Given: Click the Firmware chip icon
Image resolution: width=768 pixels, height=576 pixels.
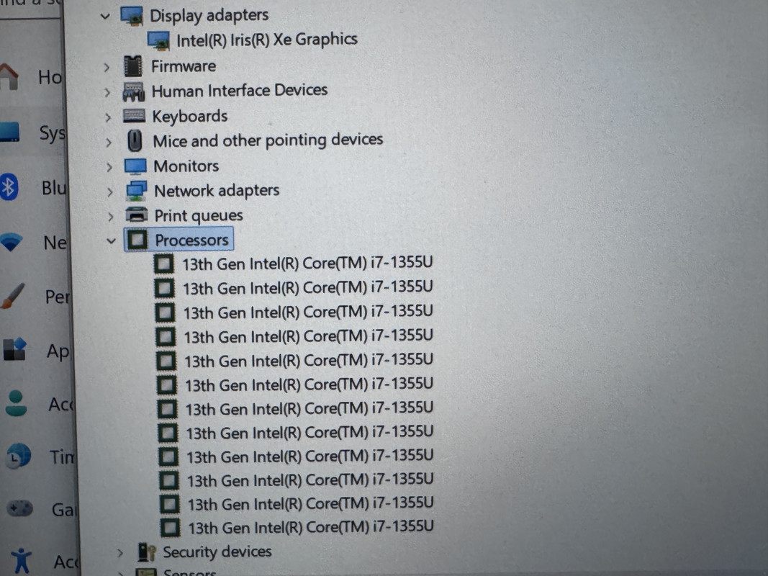Looking at the screenshot, I should click(x=132, y=67).
